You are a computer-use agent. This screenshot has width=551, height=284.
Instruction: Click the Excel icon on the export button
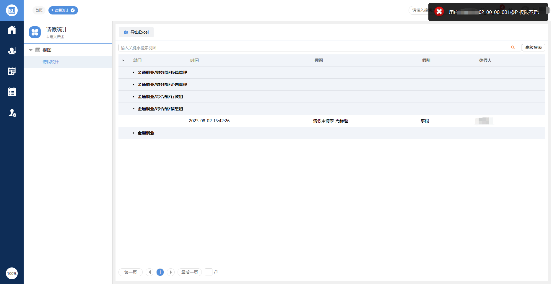pyautogui.click(x=126, y=32)
